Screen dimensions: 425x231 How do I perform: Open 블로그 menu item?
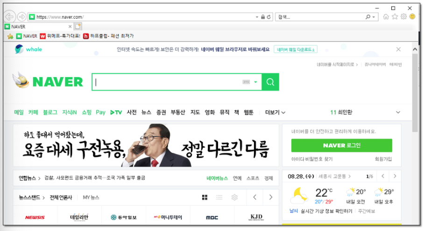pos(50,112)
